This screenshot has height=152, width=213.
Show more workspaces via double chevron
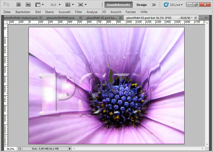(154, 5)
